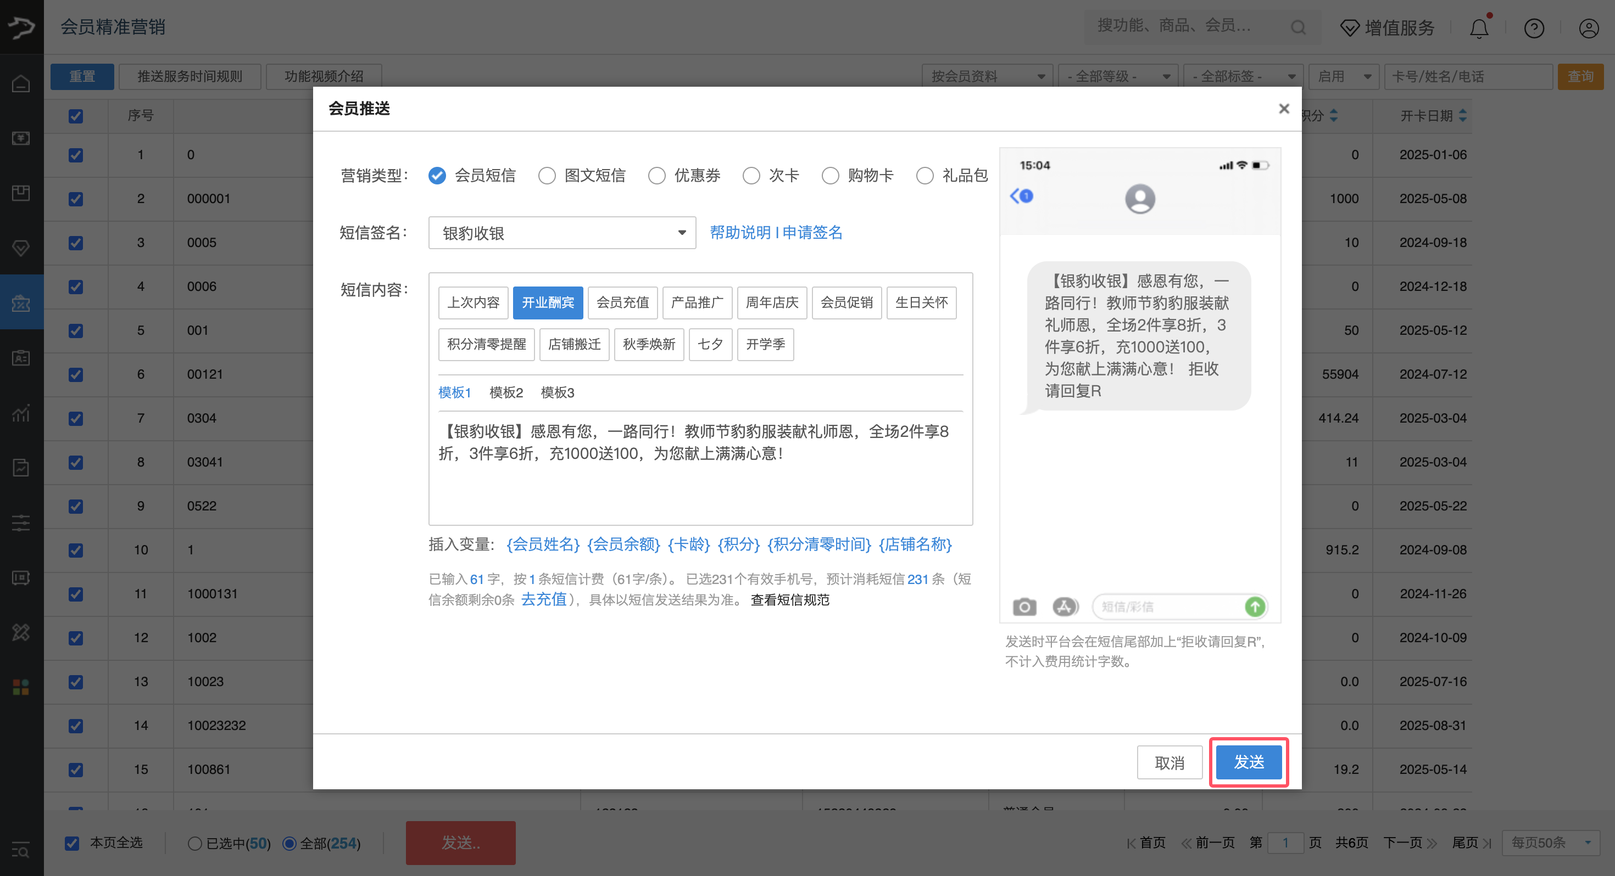The width and height of the screenshot is (1615, 876).
Task: Toggle 本页全选 checkbox
Action: (x=72, y=844)
